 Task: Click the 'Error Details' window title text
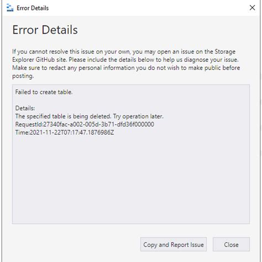(33, 8)
